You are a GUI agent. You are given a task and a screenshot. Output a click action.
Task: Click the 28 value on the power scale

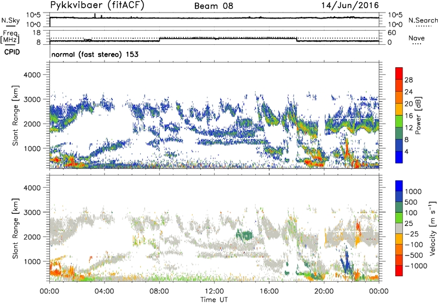(408, 80)
